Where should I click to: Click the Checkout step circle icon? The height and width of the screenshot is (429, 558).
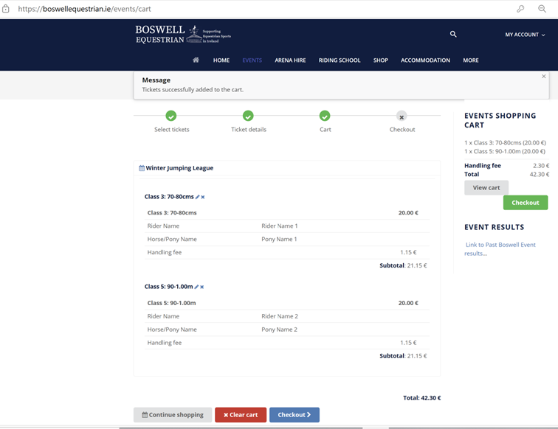click(x=402, y=116)
